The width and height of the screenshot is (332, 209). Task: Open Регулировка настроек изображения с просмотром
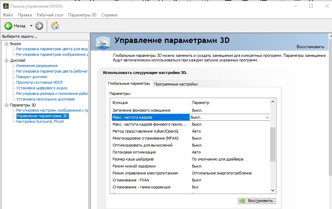click(52, 110)
